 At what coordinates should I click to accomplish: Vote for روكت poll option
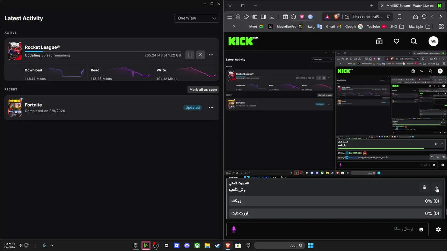point(335,201)
